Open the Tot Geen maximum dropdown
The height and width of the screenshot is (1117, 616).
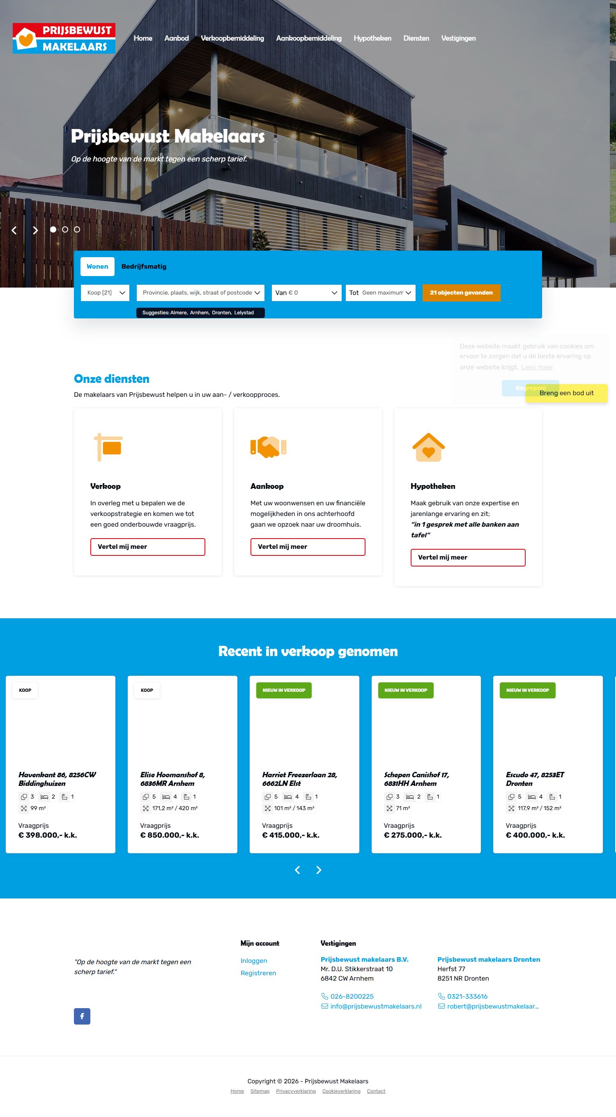click(x=380, y=292)
